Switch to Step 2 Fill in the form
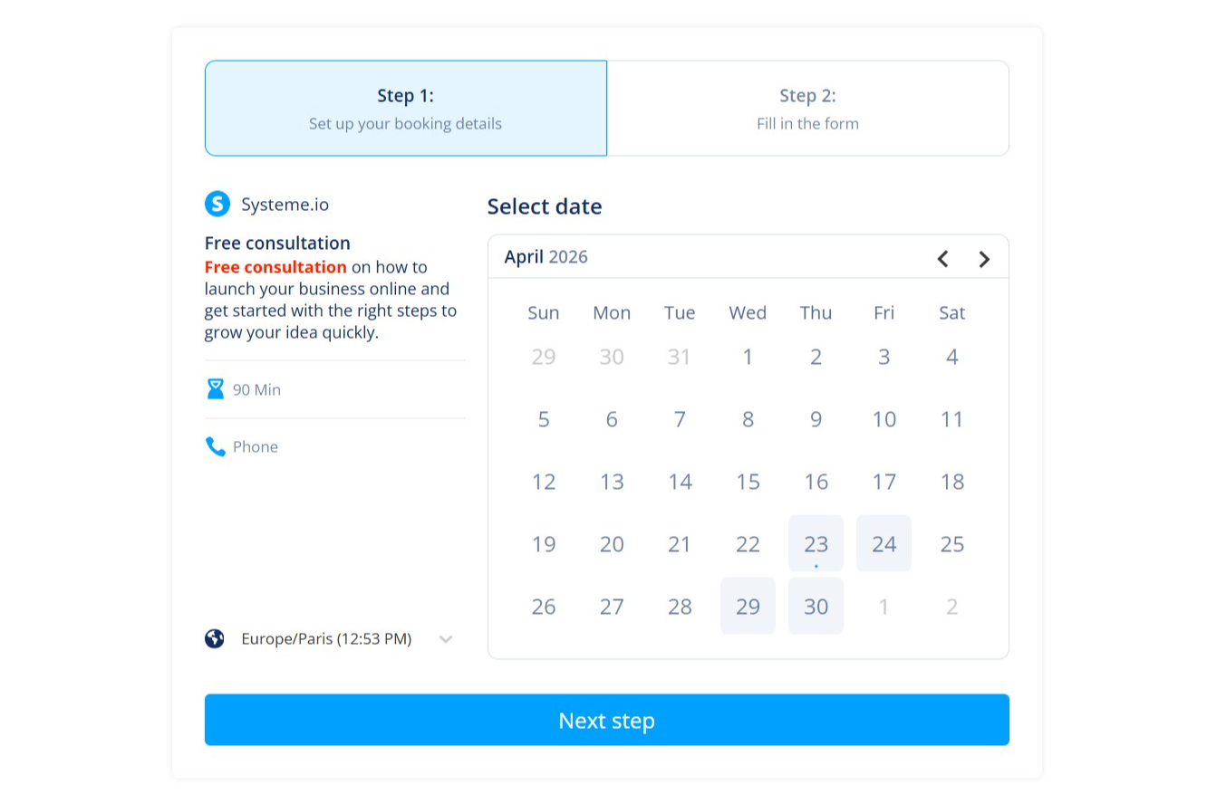 [x=807, y=109]
